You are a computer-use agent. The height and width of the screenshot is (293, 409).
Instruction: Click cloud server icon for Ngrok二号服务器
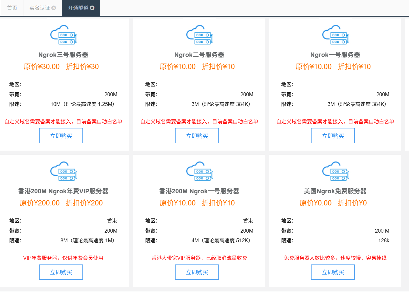pyautogui.click(x=199, y=35)
